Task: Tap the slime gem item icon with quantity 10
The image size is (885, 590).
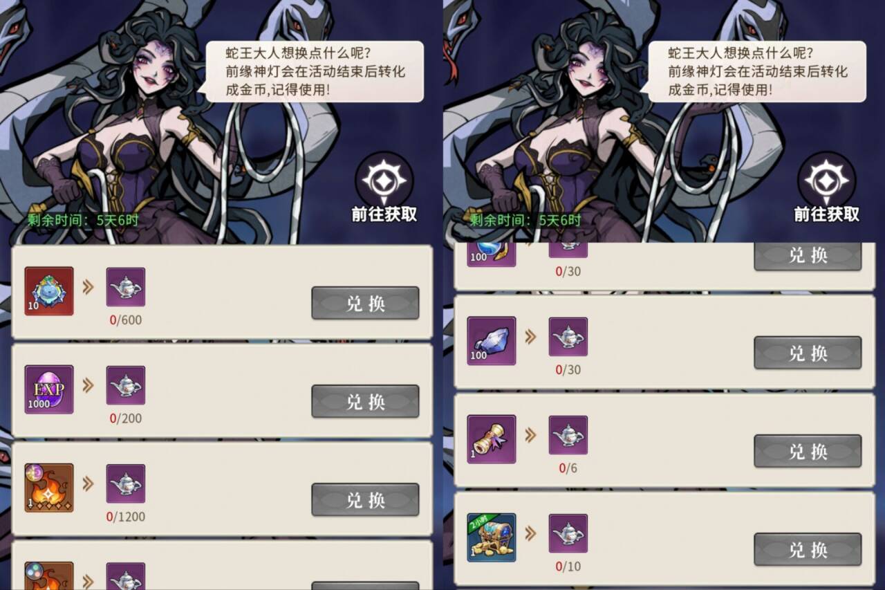Action: (x=49, y=291)
